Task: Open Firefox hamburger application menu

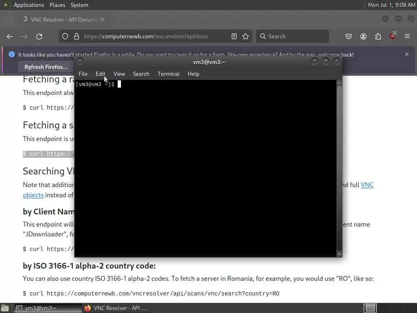Action: [407, 36]
